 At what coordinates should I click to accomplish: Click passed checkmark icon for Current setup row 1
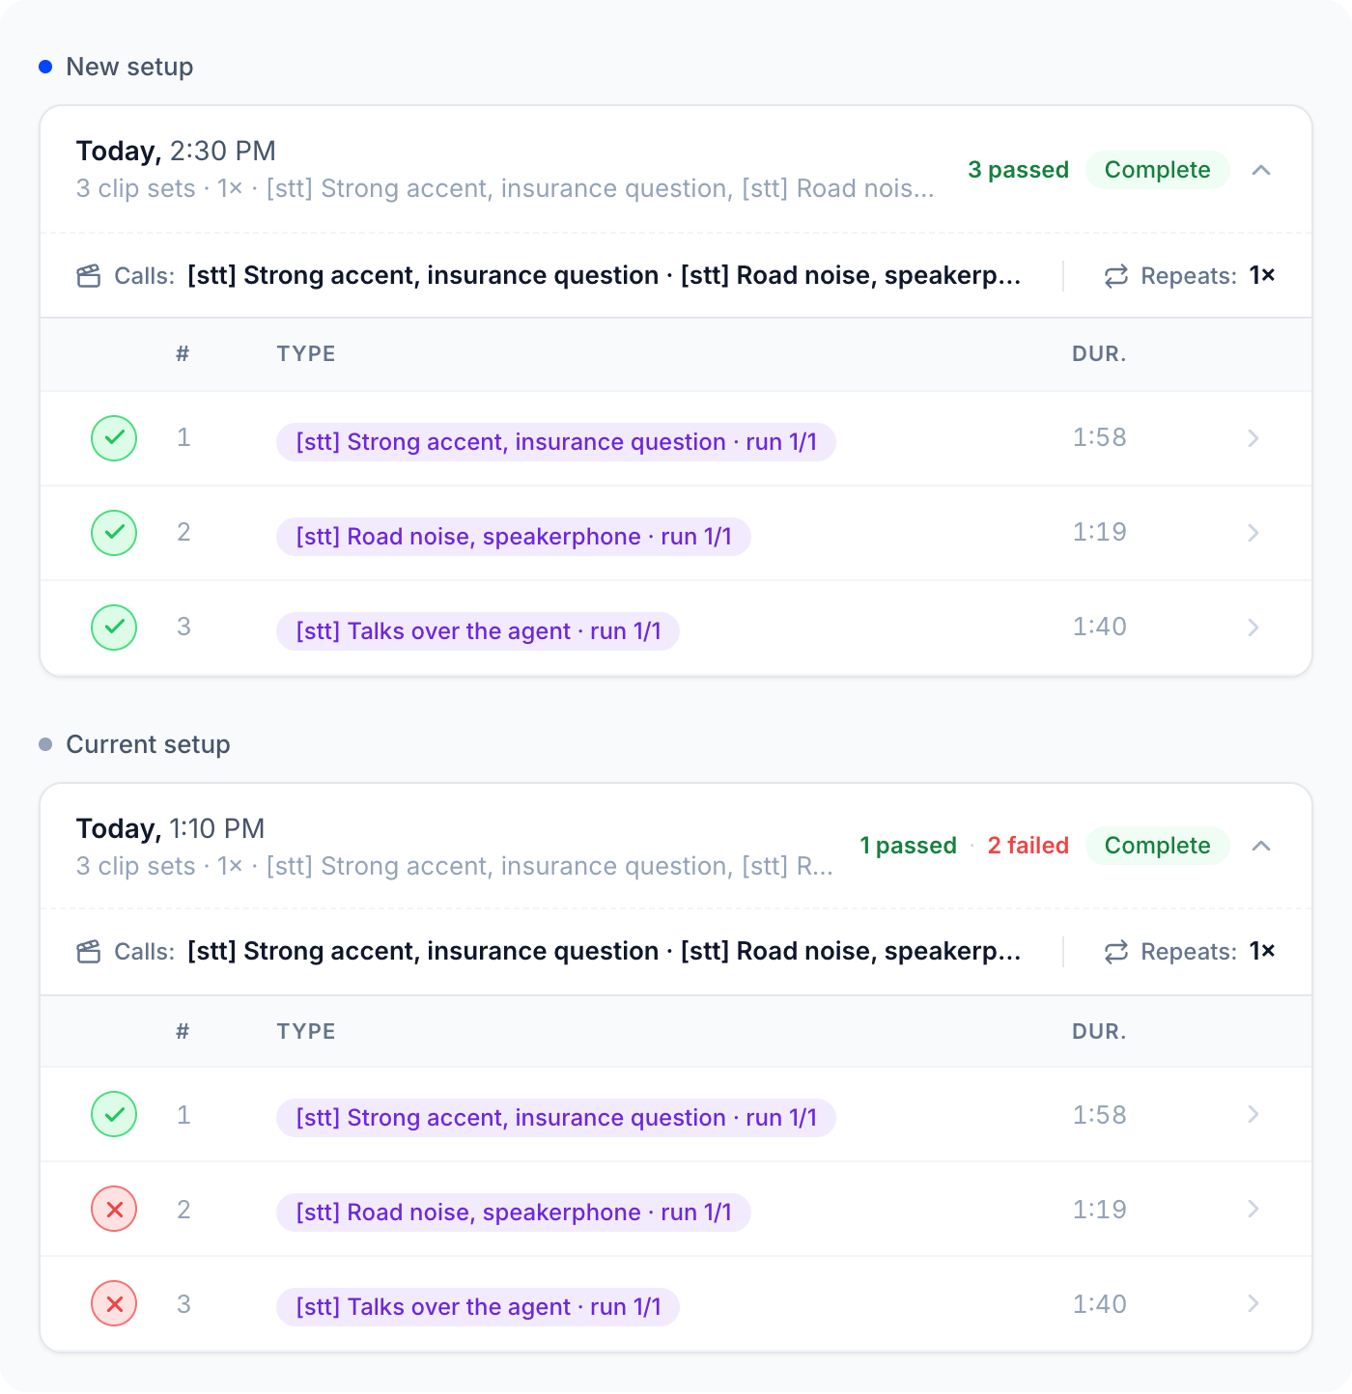pos(114,1114)
